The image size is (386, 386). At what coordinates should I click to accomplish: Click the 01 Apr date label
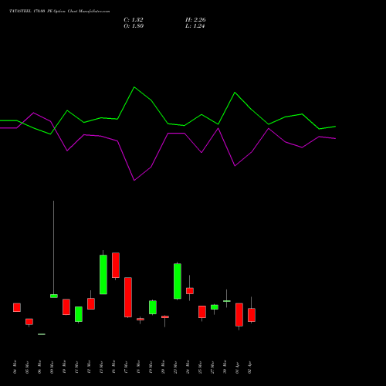pyautogui.click(x=237, y=367)
